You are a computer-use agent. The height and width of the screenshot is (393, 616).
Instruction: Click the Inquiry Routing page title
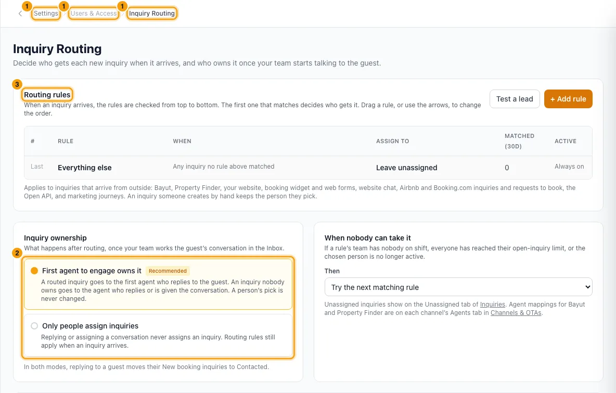(x=57, y=49)
